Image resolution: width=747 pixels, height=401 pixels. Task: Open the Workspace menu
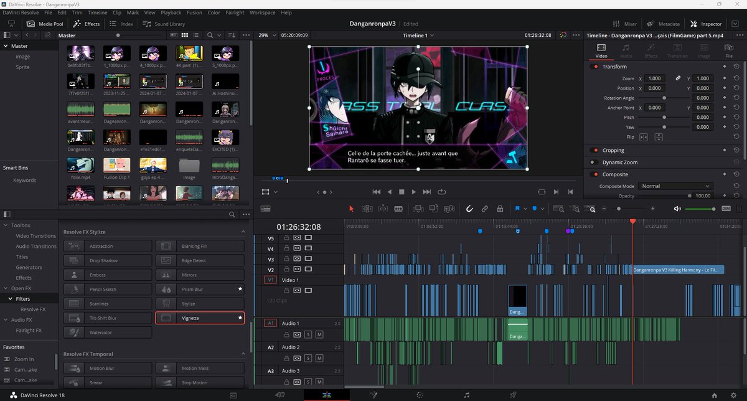click(262, 12)
